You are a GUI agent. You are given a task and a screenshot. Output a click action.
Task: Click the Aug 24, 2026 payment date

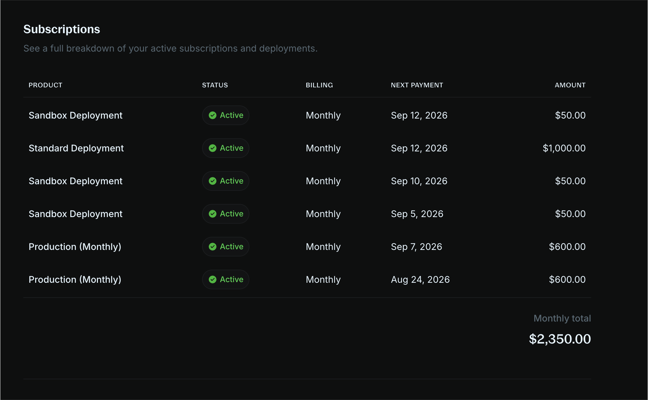pos(420,279)
